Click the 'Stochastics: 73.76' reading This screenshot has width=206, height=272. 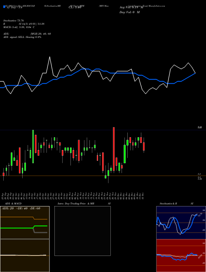click(x=13, y=21)
